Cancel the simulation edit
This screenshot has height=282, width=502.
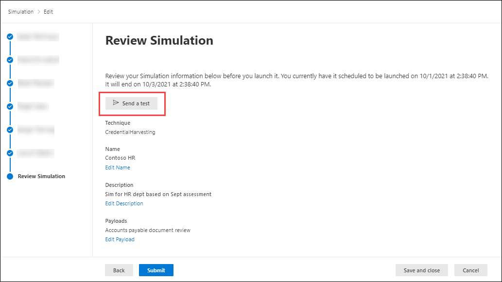470,270
